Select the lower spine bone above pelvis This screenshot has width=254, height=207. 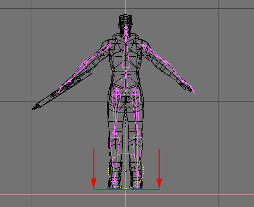(x=126, y=81)
